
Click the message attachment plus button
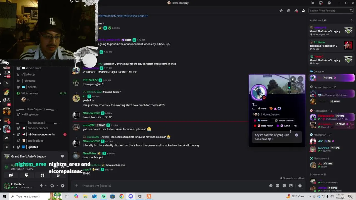coord(76,186)
